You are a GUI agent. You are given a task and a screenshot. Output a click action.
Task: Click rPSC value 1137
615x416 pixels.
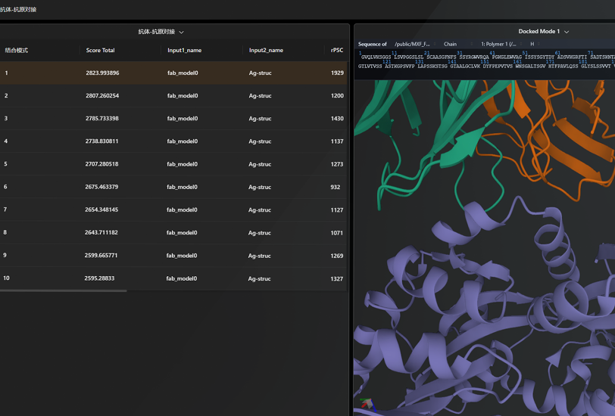pos(337,141)
